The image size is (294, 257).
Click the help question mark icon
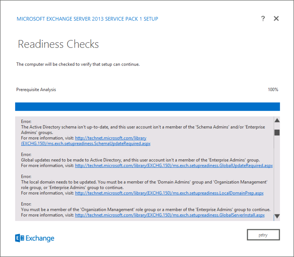[x=263, y=19]
